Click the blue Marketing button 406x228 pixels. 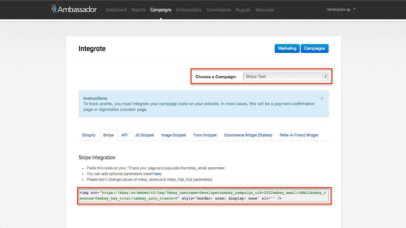287,48
